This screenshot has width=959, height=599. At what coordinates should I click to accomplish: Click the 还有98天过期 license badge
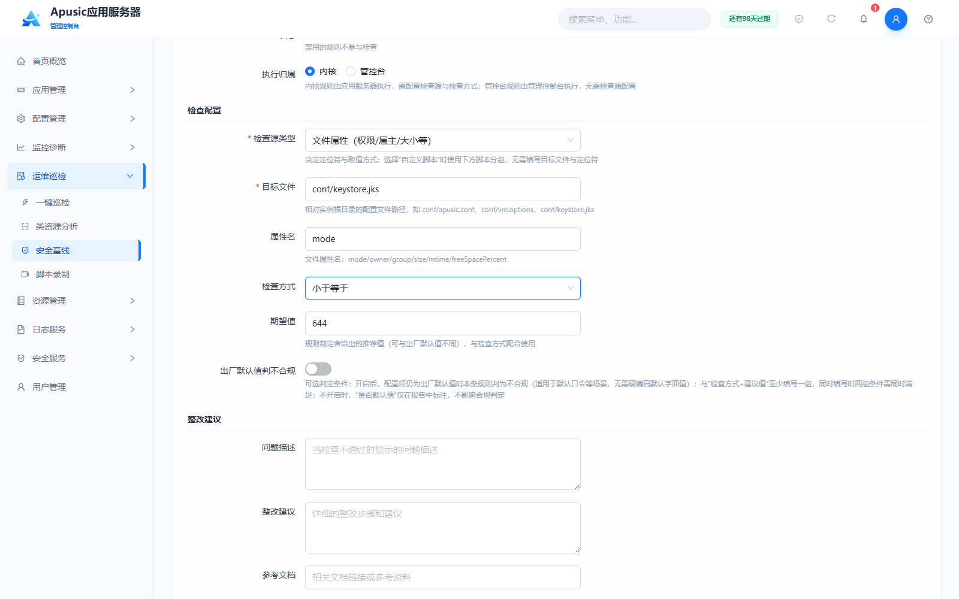[x=749, y=19]
